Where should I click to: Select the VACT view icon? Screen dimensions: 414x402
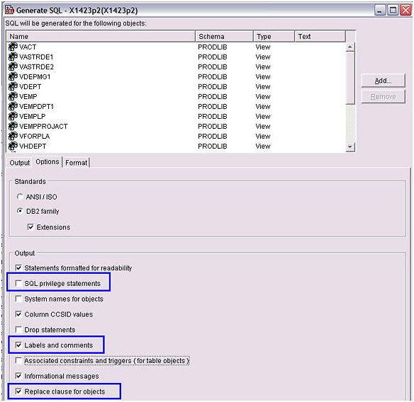pos(13,47)
